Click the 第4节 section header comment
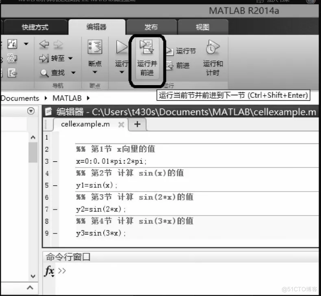321x296 pixels. 134,221
